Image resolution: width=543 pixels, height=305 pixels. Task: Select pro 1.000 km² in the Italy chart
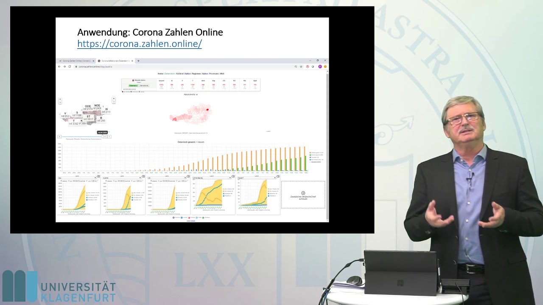[87, 181]
